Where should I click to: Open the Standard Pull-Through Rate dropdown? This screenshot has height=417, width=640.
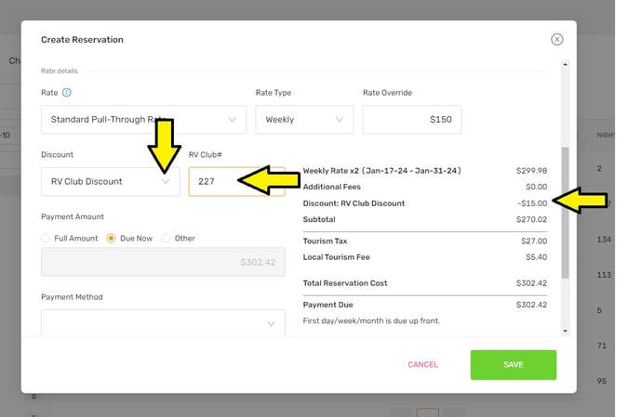(143, 120)
